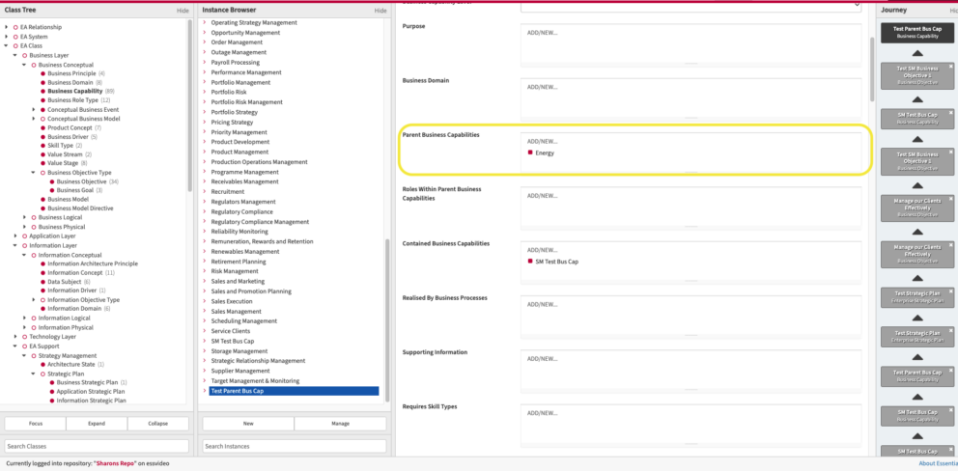Image resolution: width=958 pixels, height=471 pixels.
Task: Click New in the Instance Browser
Action: 248,424
